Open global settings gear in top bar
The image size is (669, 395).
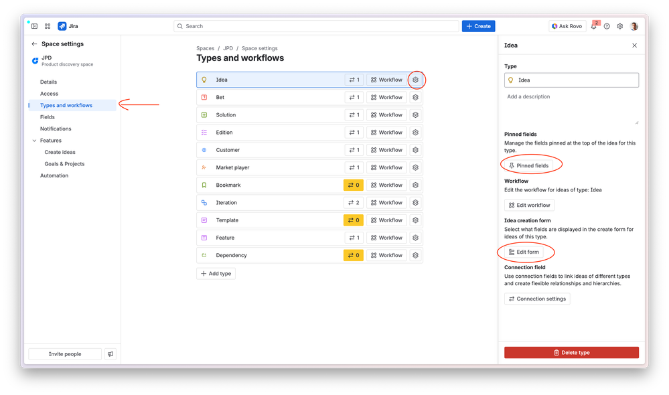(x=620, y=26)
